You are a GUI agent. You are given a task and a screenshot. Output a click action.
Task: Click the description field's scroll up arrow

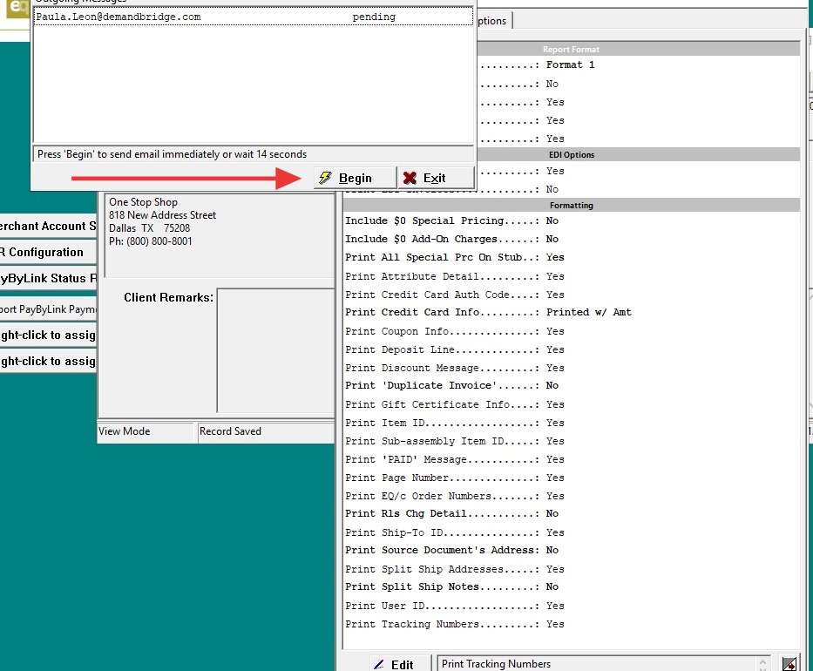click(762, 661)
